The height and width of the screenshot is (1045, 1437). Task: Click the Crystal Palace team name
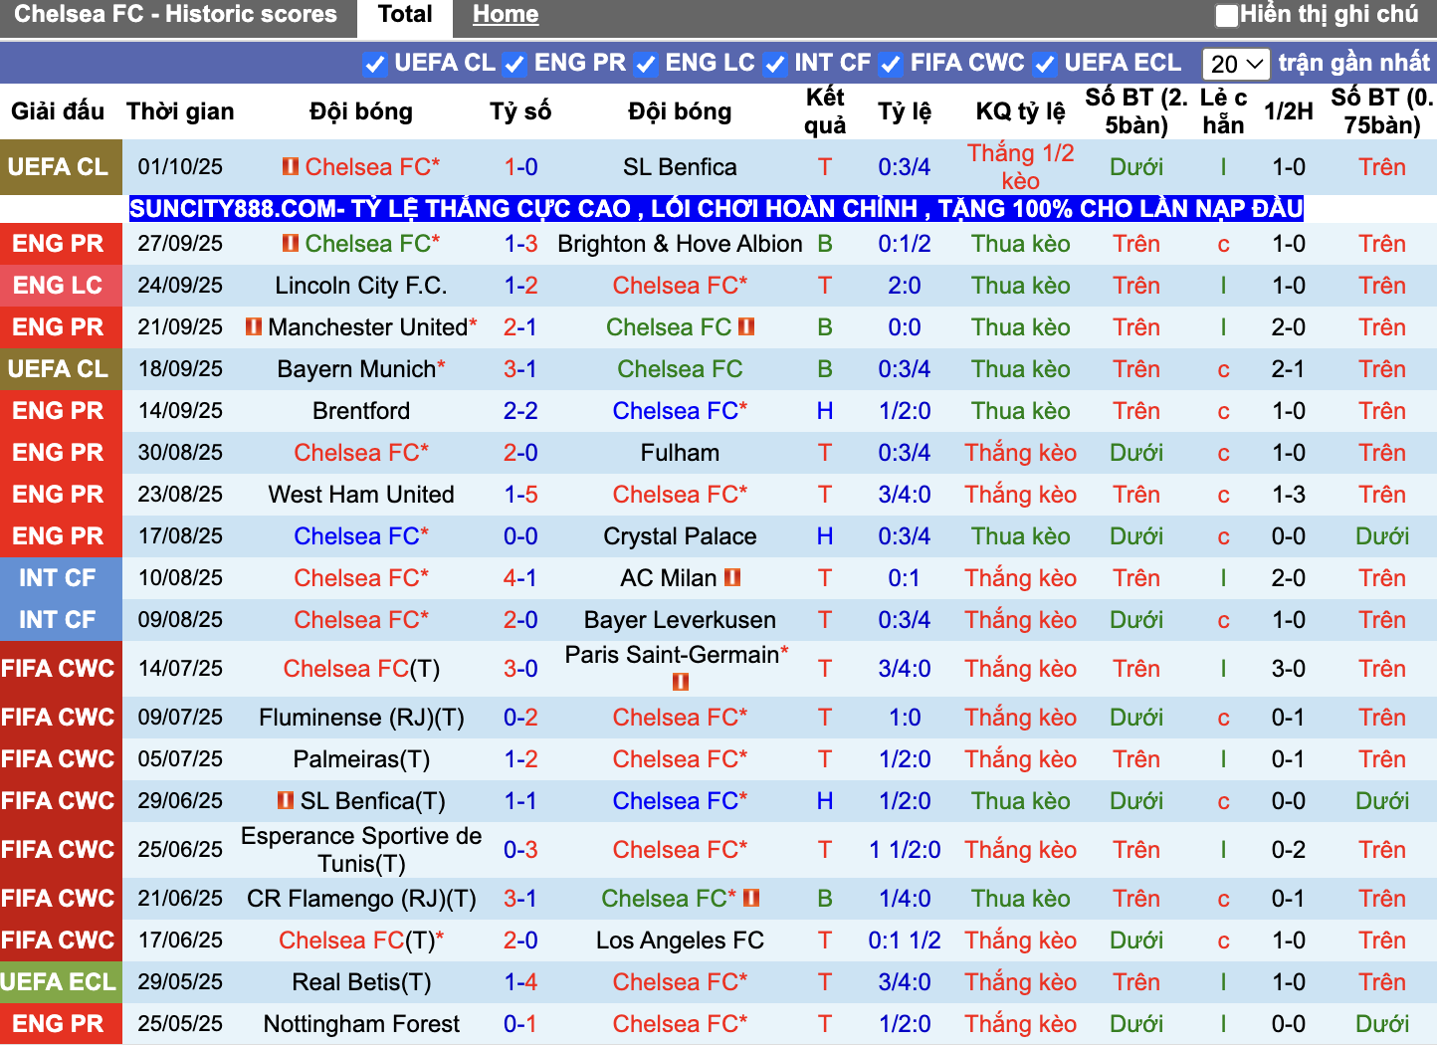tap(680, 536)
